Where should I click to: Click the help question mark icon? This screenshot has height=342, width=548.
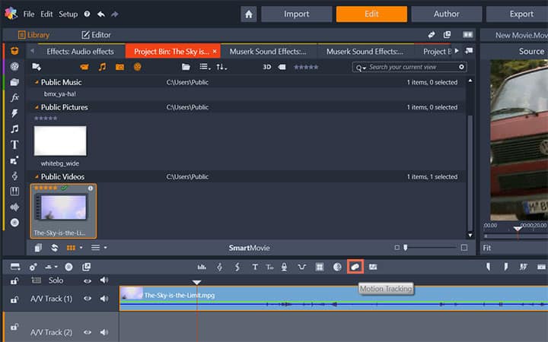click(x=87, y=14)
